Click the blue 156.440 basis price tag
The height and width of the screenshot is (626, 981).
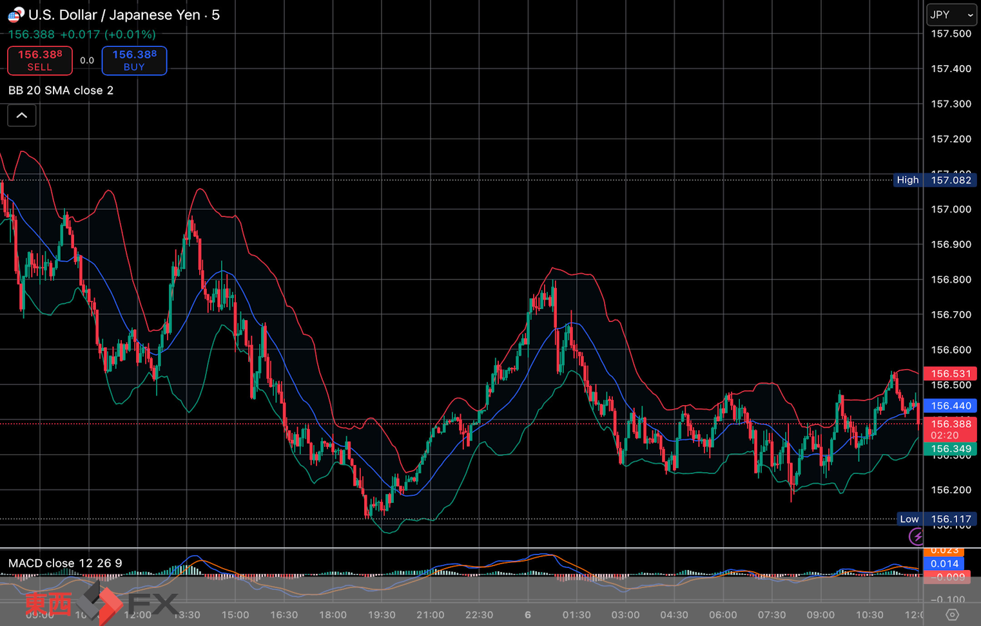[950, 406]
